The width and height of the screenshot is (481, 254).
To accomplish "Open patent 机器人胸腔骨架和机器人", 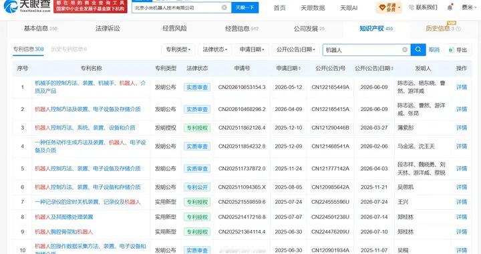I will click(x=64, y=231).
